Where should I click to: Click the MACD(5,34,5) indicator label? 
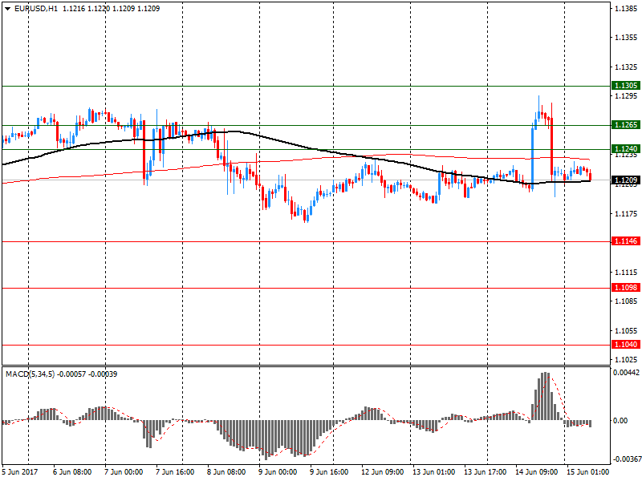[x=30, y=374]
